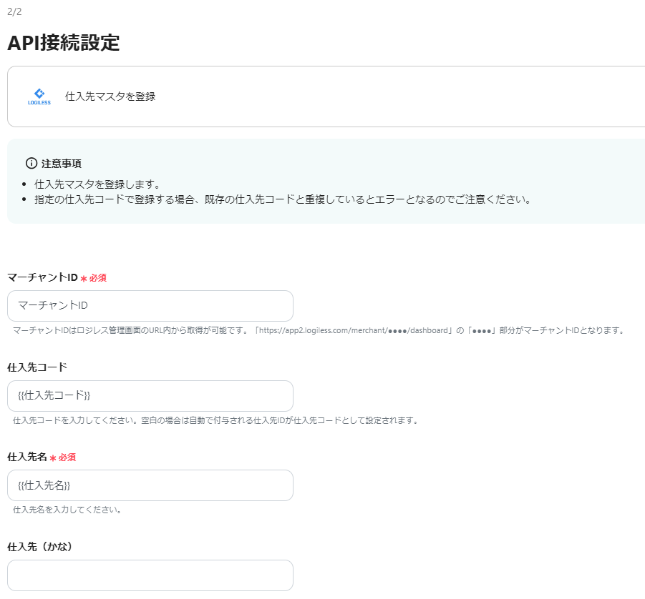The height and width of the screenshot is (599, 645).
Task: Click the API接続設定 page heading
Action: click(63, 43)
